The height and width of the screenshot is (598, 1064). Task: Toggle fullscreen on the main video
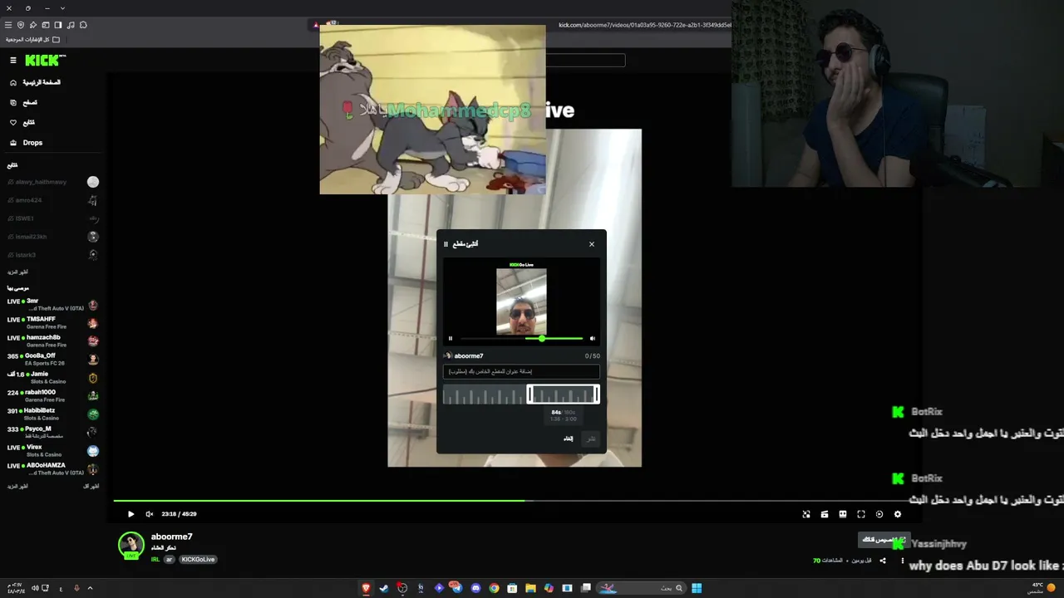pyautogui.click(x=861, y=514)
